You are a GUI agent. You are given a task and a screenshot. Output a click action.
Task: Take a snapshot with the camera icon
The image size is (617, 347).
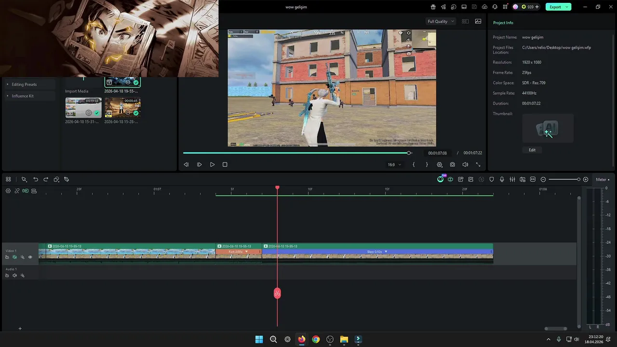452,164
